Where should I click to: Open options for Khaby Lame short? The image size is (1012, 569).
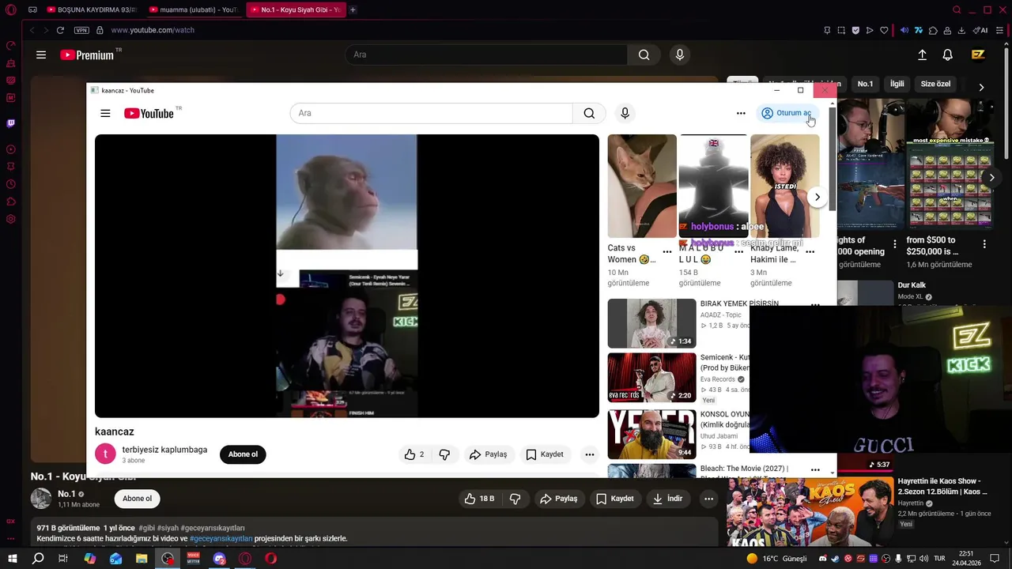pyautogui.click(x=810, y=252)
